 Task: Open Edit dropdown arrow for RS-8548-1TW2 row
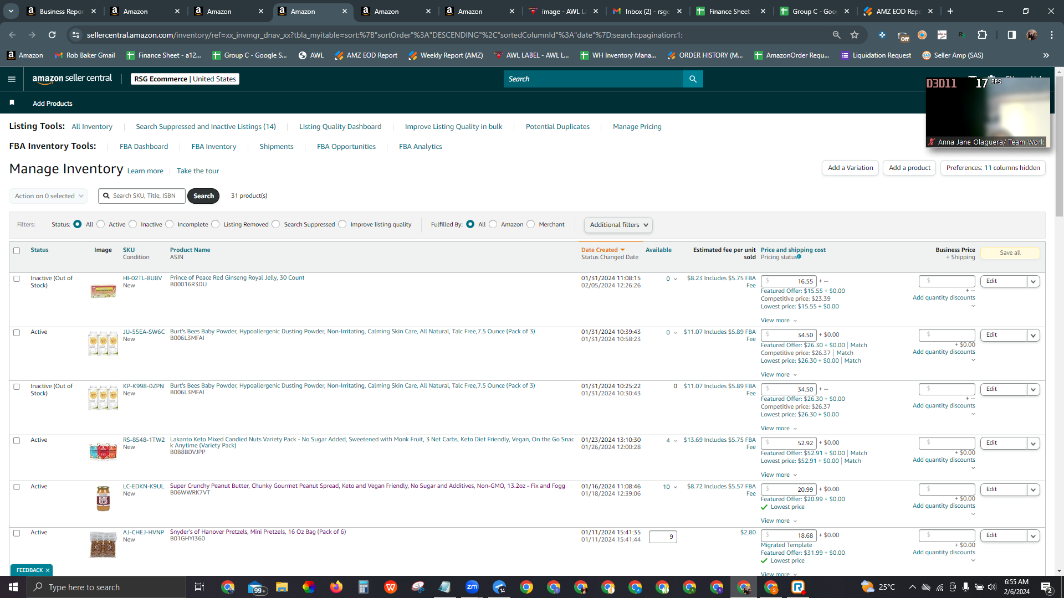pyautogui.click(x=1033, y=443)
